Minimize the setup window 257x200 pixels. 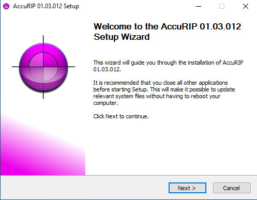[x=199, y=6]
